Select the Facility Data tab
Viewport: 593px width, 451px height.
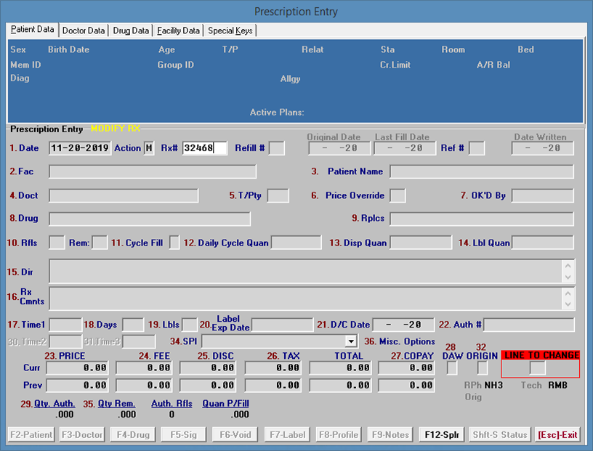click(x=178, y=31)
